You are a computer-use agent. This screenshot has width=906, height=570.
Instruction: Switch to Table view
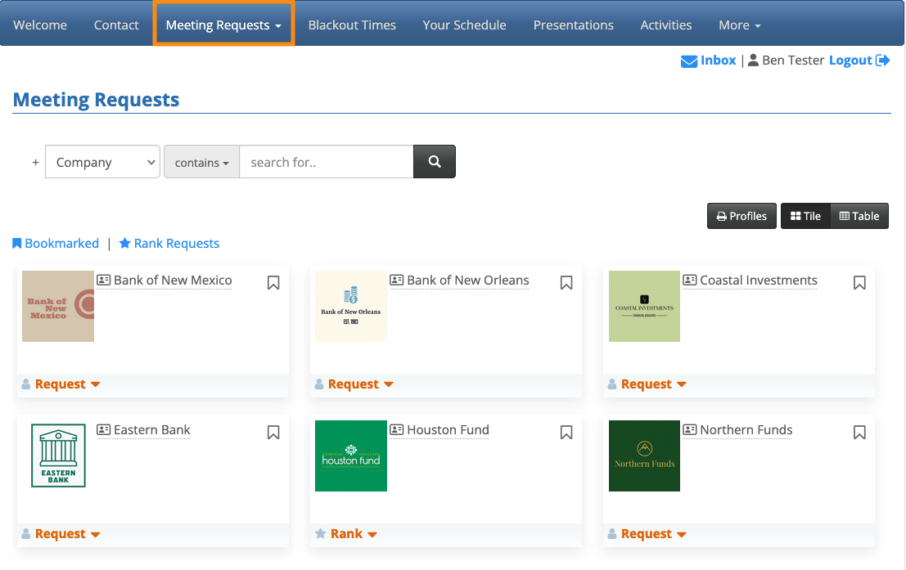coord(859,216)
